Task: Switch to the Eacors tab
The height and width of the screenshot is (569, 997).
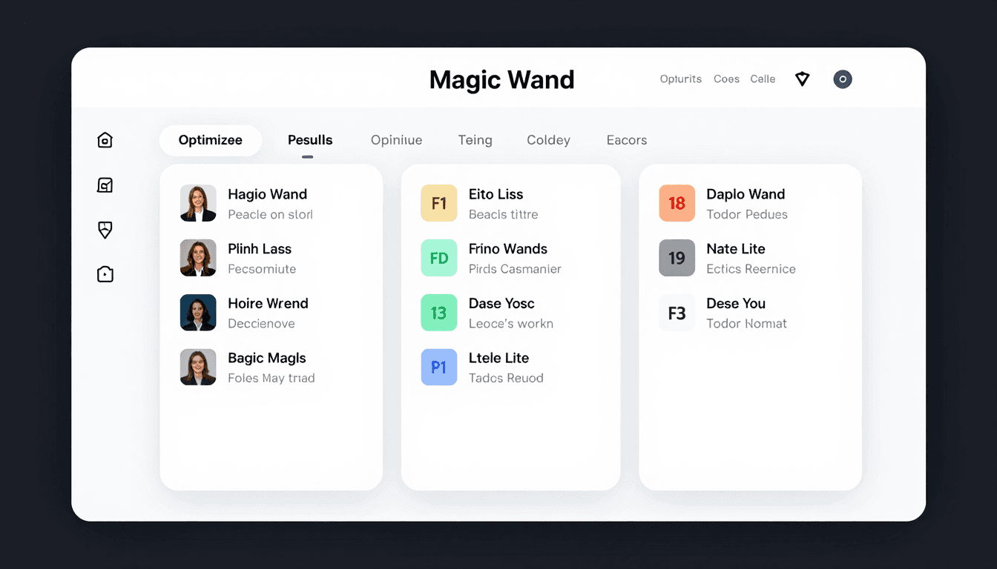Action: tap(627, 140)
